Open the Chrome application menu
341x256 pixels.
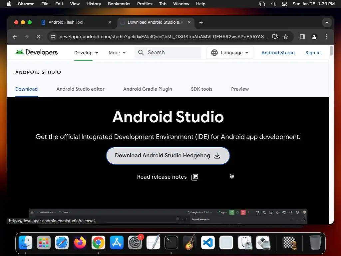[26, 4]
